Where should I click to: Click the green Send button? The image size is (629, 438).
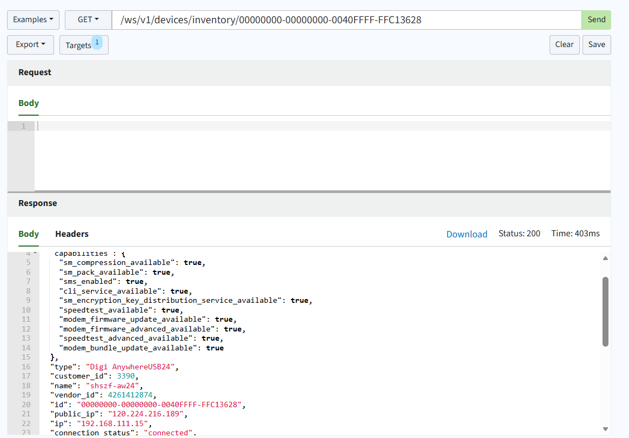pos(596,19)
